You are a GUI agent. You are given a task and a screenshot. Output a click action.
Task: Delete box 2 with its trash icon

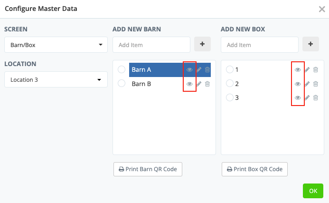pyautogui.click(x=316, y=84)
